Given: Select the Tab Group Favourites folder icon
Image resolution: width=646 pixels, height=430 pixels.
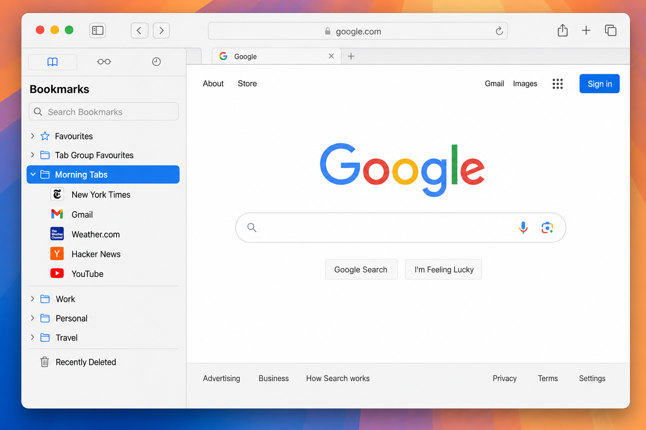Looking at the screenshot, I should [x=45, y=155].
